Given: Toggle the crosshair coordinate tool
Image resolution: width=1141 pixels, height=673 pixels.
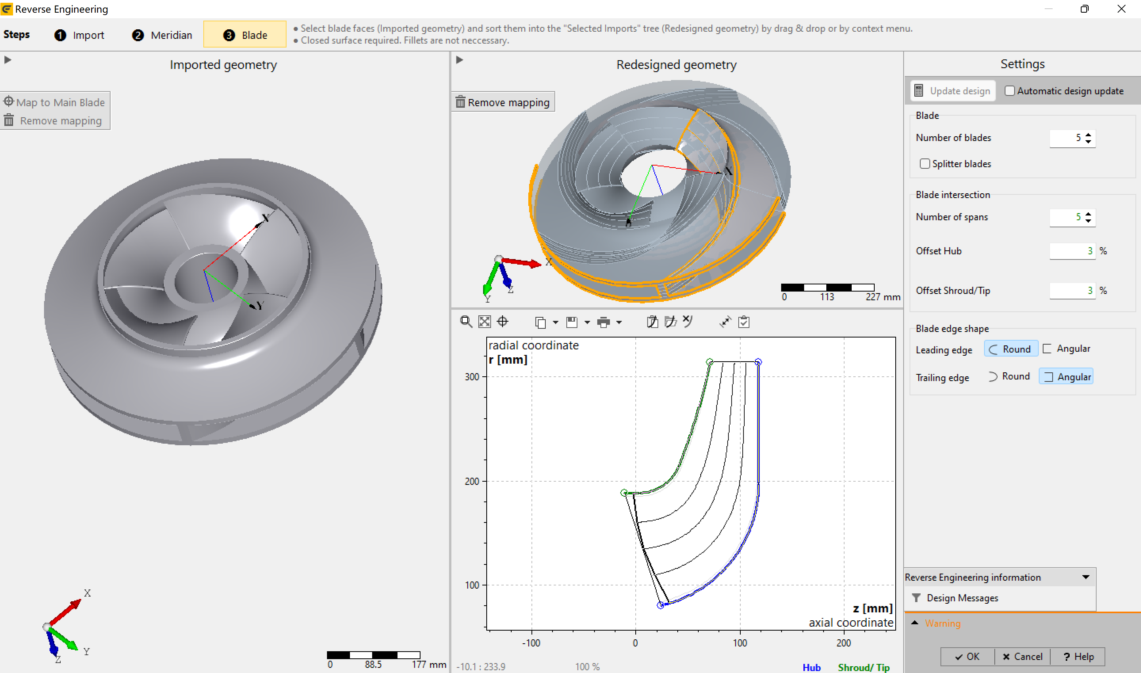Looking at the screenshot, I should click(503, 322).
